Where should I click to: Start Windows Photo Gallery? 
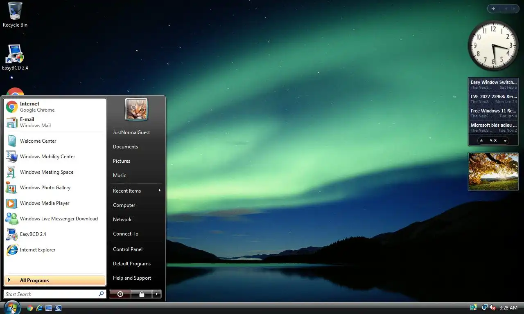pyautogui.click(x=55, y=188)
